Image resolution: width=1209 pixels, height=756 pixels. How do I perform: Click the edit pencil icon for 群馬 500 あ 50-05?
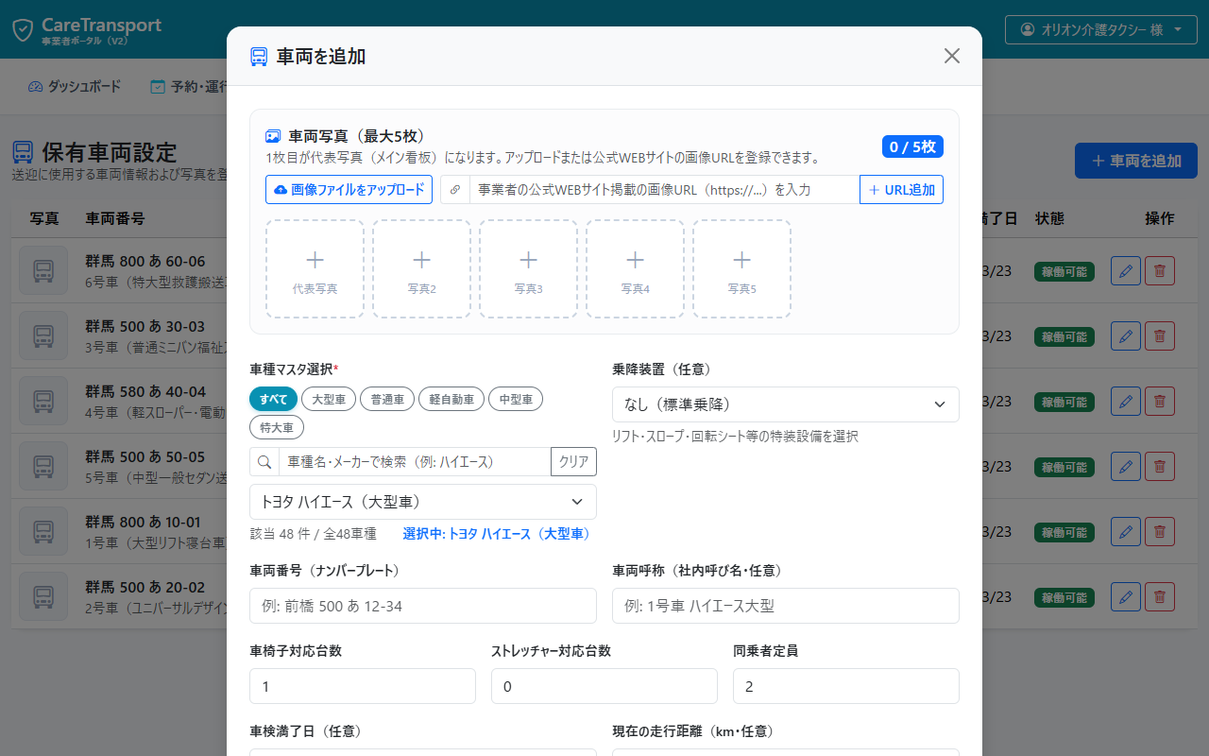1126,467
